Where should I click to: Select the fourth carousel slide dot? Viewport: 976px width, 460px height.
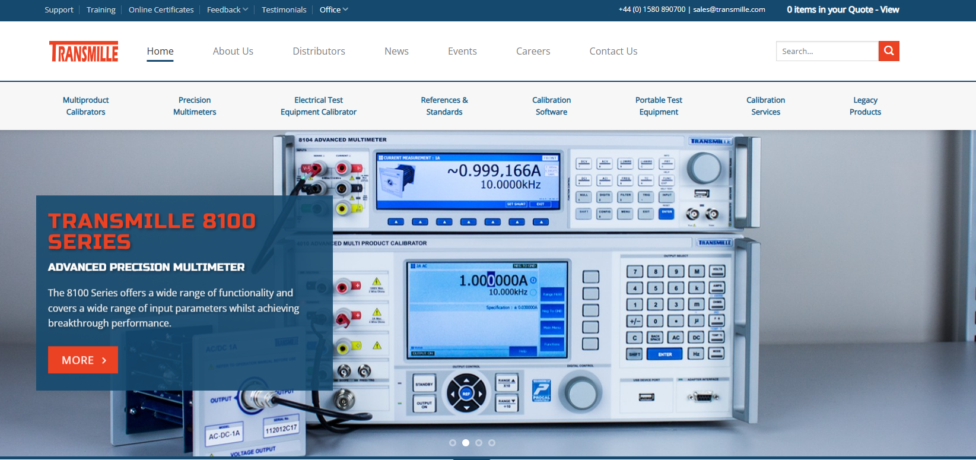[492, 443]
